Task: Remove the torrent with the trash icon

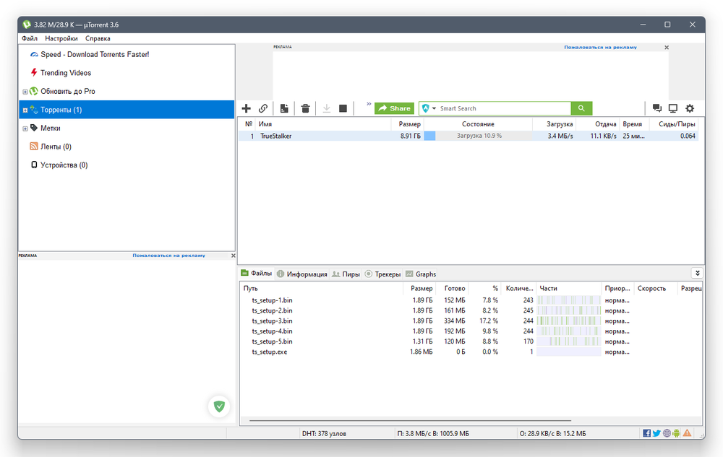Action: [x=306, y=108]
